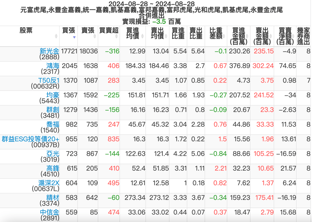
Task: Open the 新光金 stock link
Action: tap(49, 51)
